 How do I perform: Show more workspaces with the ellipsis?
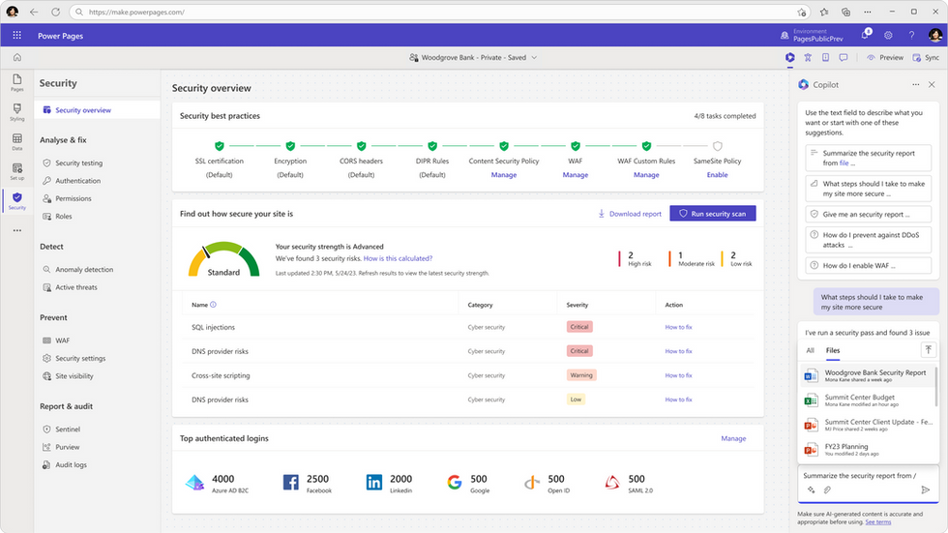point(17,230)
